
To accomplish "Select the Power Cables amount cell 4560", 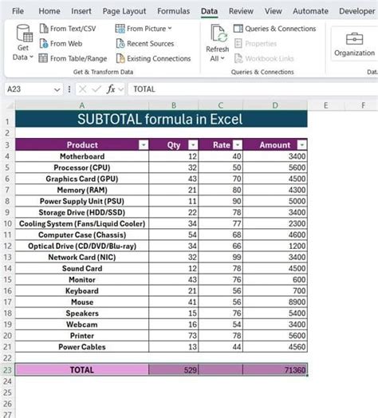I will (x=275, y=346).
